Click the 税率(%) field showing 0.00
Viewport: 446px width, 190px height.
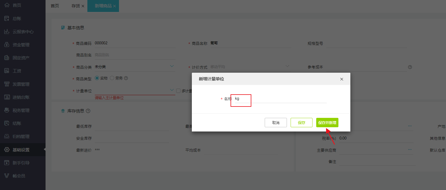tap(376, 138)
